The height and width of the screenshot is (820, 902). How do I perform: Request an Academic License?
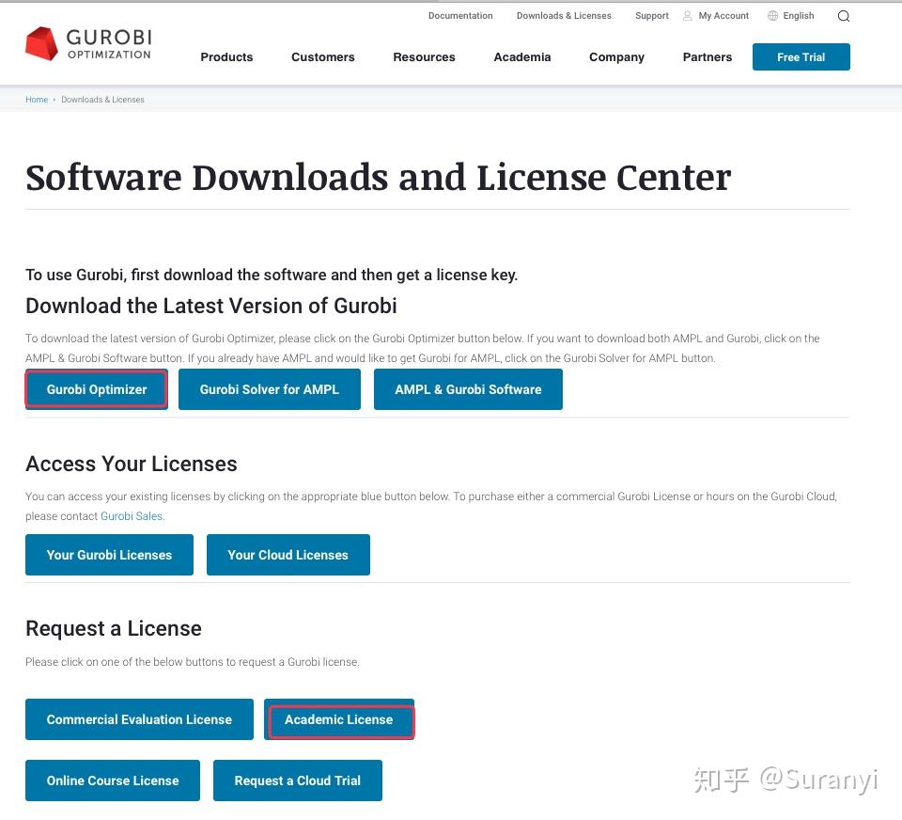coord(340,719)
